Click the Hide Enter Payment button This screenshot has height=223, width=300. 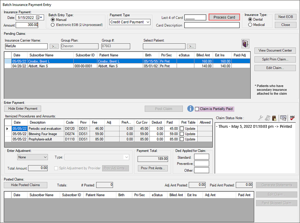[23, 109]
